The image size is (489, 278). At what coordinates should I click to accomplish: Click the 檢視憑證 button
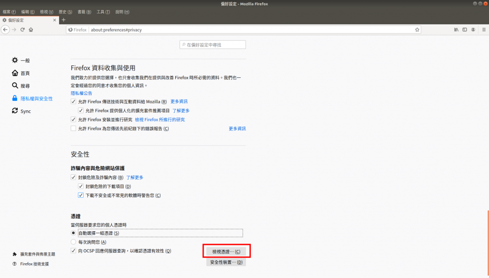(x=226, y=251)
